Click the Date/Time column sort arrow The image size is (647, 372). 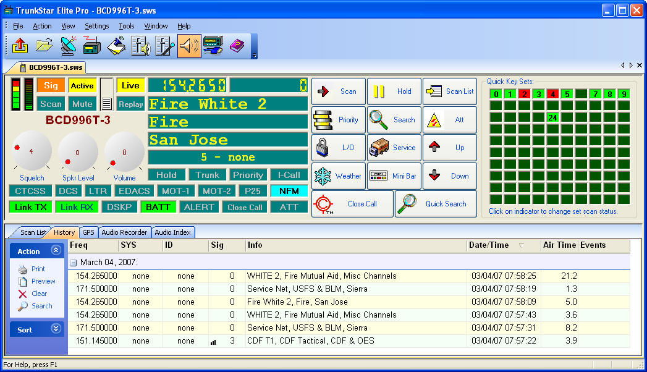[521, 245]
